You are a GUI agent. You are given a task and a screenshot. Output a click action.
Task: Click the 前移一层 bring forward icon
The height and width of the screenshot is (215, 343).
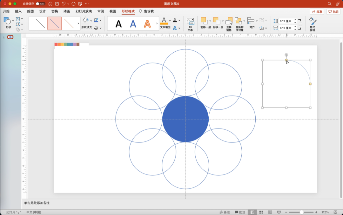click(x=204, y=21)
